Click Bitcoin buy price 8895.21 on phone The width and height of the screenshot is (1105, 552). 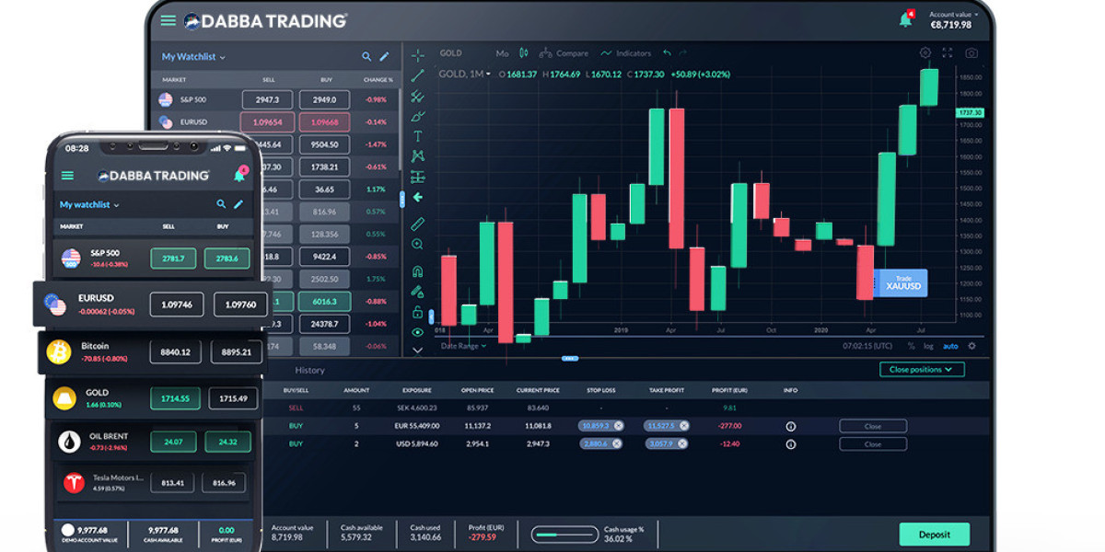(237, 351)
